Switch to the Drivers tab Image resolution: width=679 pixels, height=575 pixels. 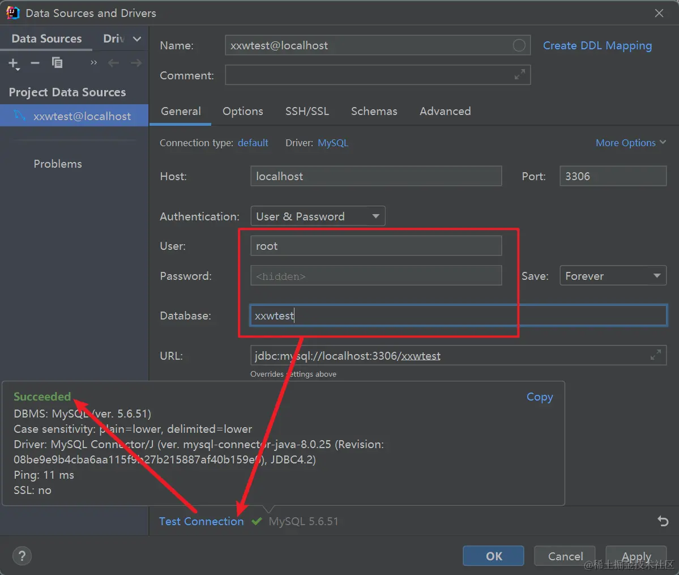coord(114,39)
